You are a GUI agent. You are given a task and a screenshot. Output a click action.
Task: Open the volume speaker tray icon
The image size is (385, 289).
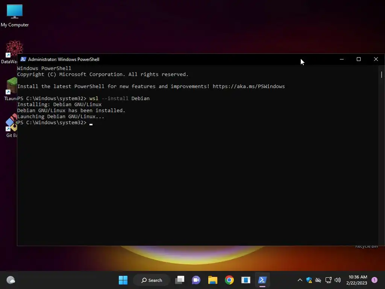(338, 280)
